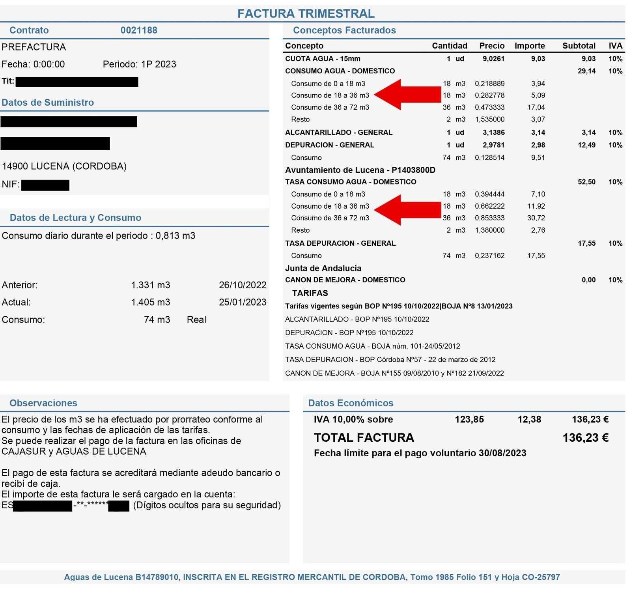Click the amount beside TOTAL FACTURA
The height and width of the screenshot is (590, 631).
(x=585, y=438)
